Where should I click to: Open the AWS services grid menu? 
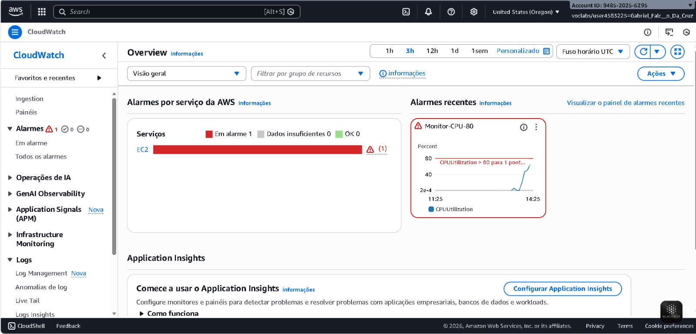click(42, 12)
